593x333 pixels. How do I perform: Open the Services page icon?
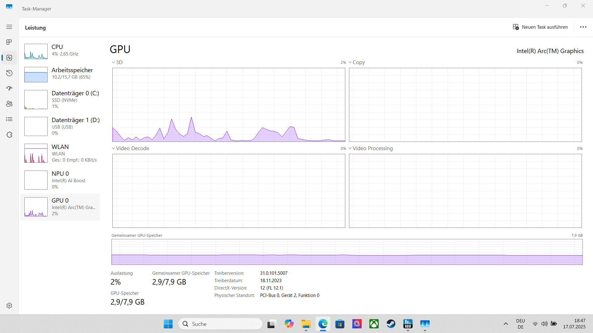click(9, 135)
